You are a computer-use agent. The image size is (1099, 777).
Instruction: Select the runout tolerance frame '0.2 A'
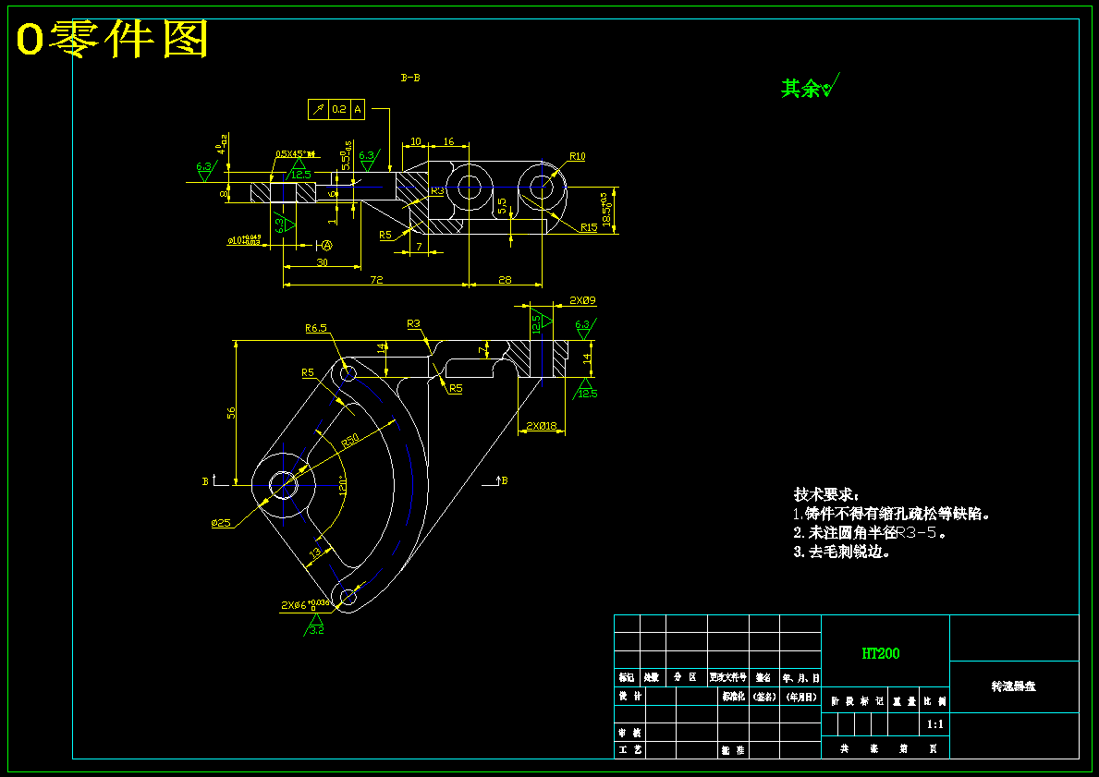[x=336, y=109]
